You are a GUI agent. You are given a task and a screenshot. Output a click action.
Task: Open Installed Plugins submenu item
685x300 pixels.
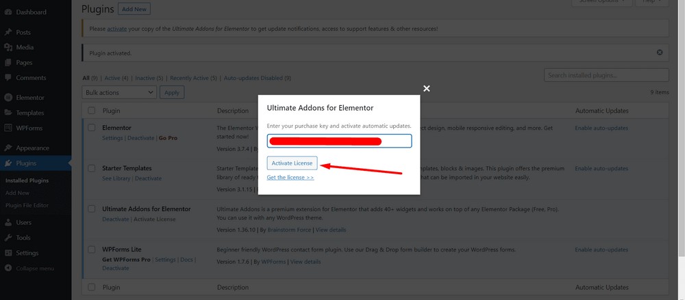27,180
